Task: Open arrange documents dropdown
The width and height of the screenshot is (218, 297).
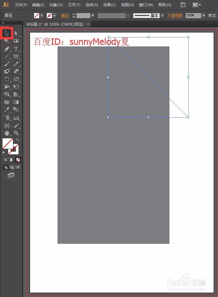Action: pos(197,5)
